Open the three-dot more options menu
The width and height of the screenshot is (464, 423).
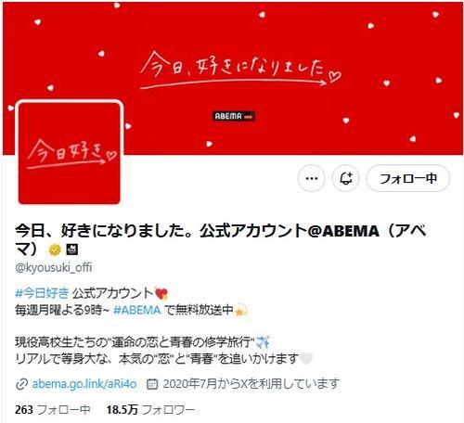(311, 178)
